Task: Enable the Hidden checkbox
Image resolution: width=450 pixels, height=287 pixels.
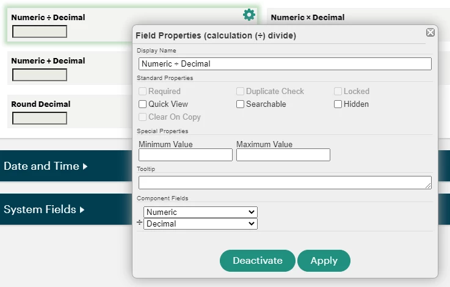Action: 338,104
